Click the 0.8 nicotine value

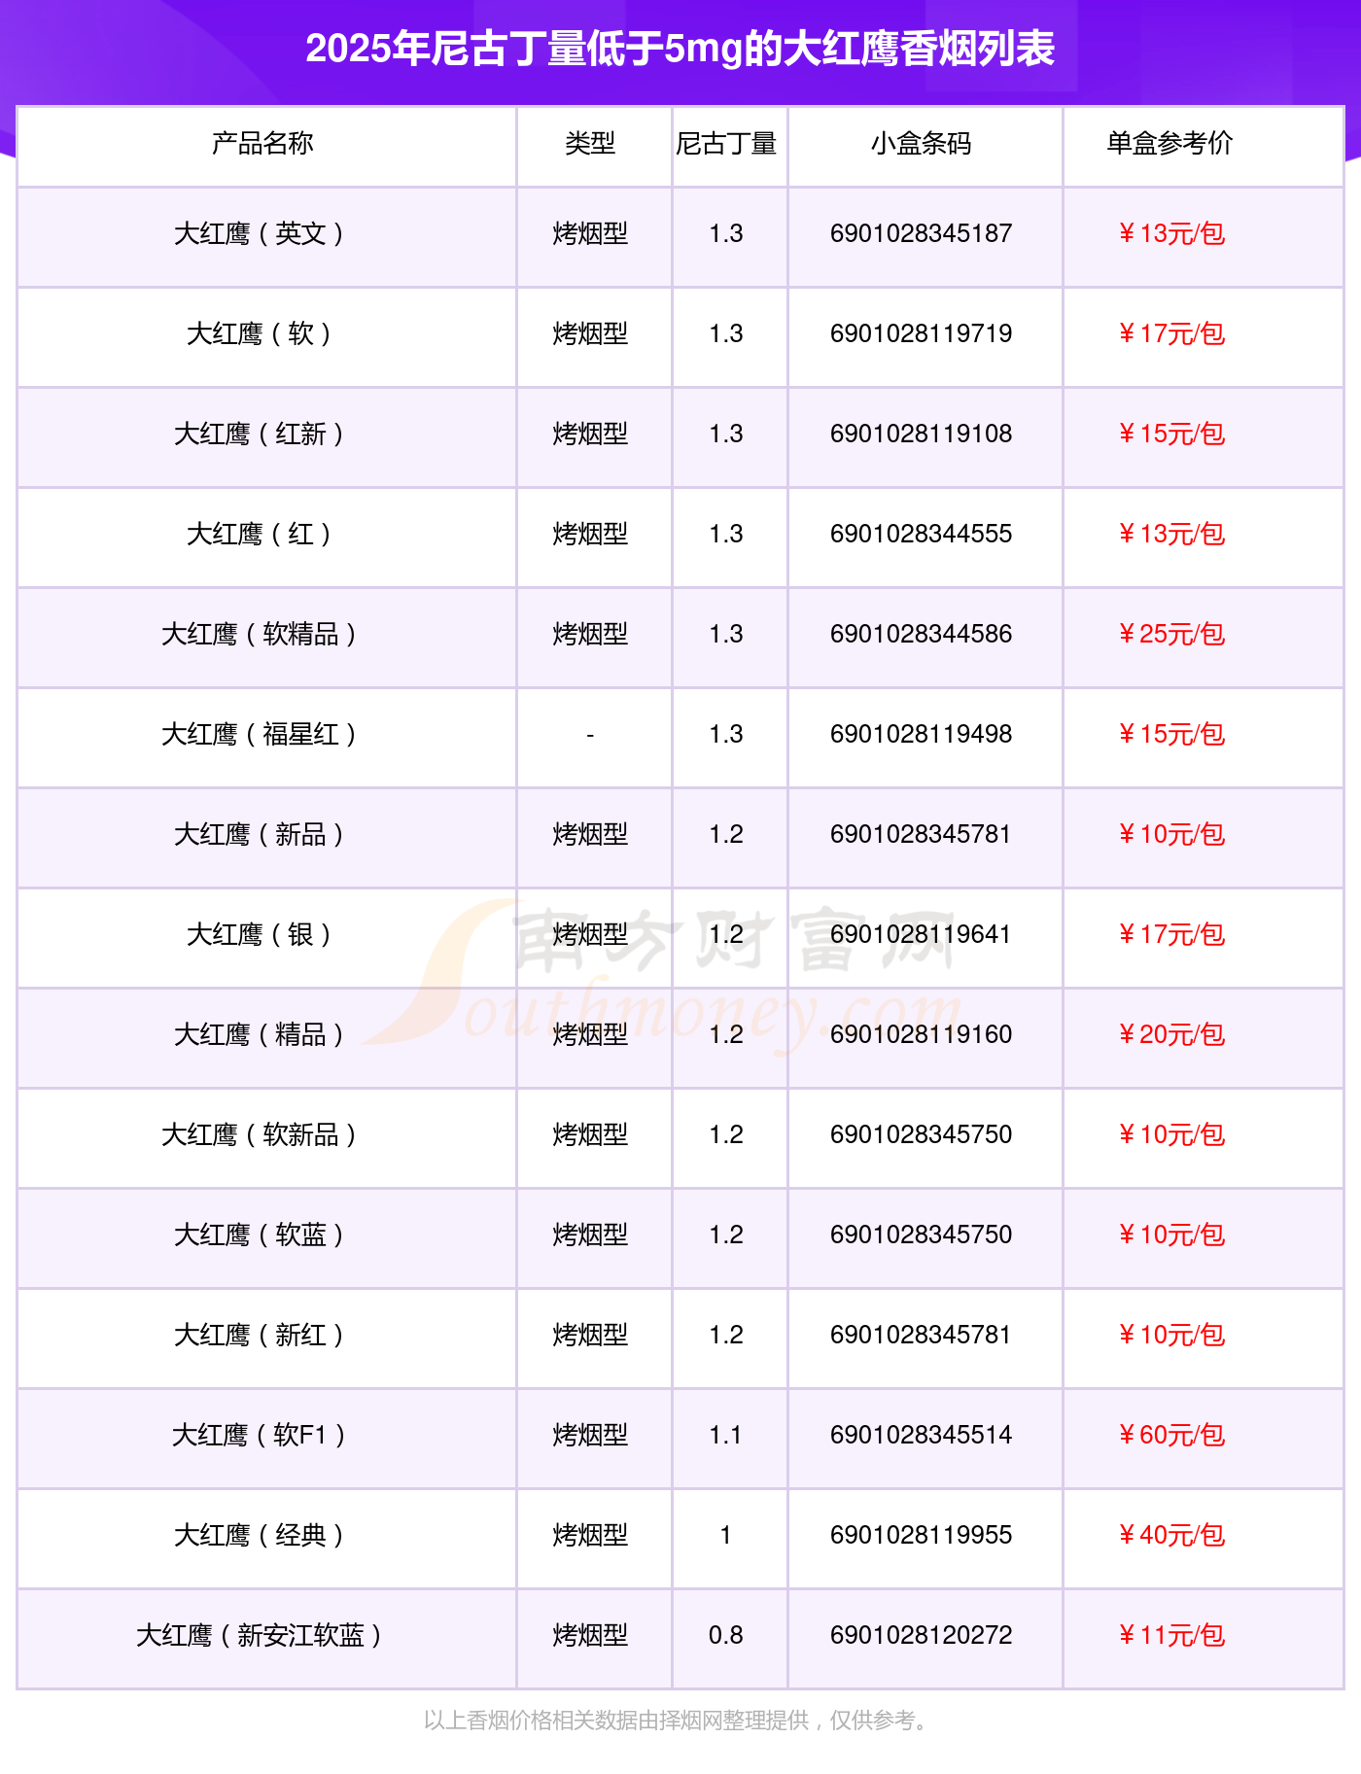(725, 1636)
